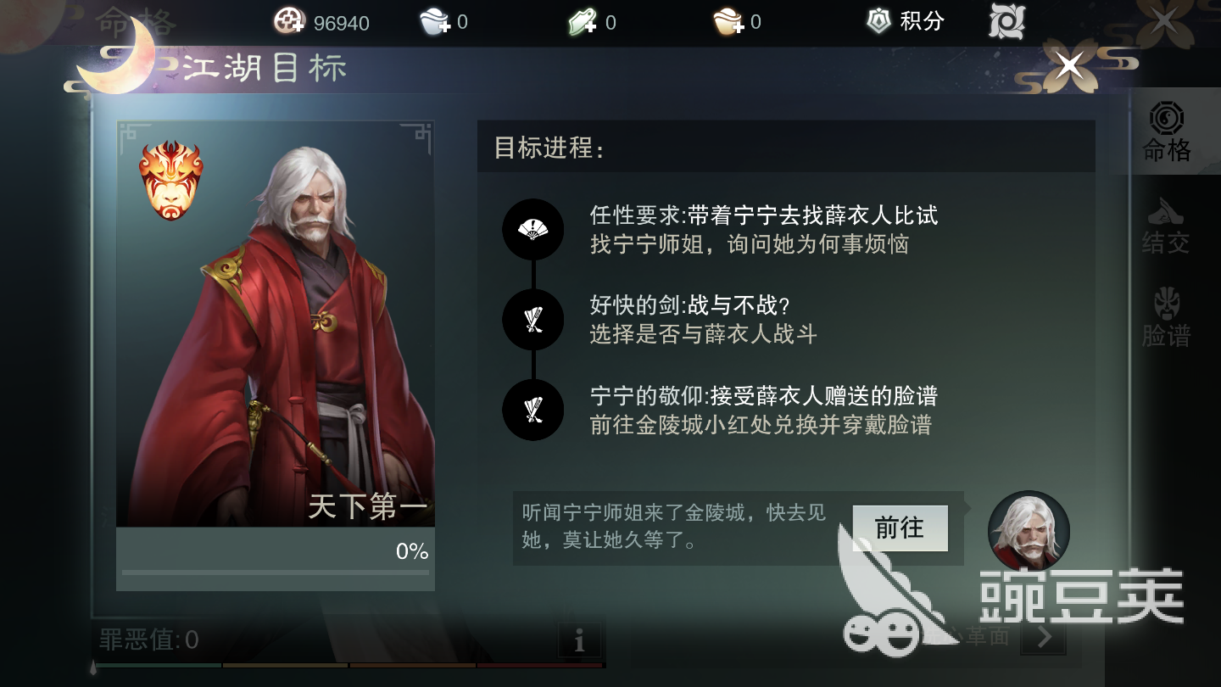Click the 前往 button
1221x687 pixels.
(x=900, y=528)
